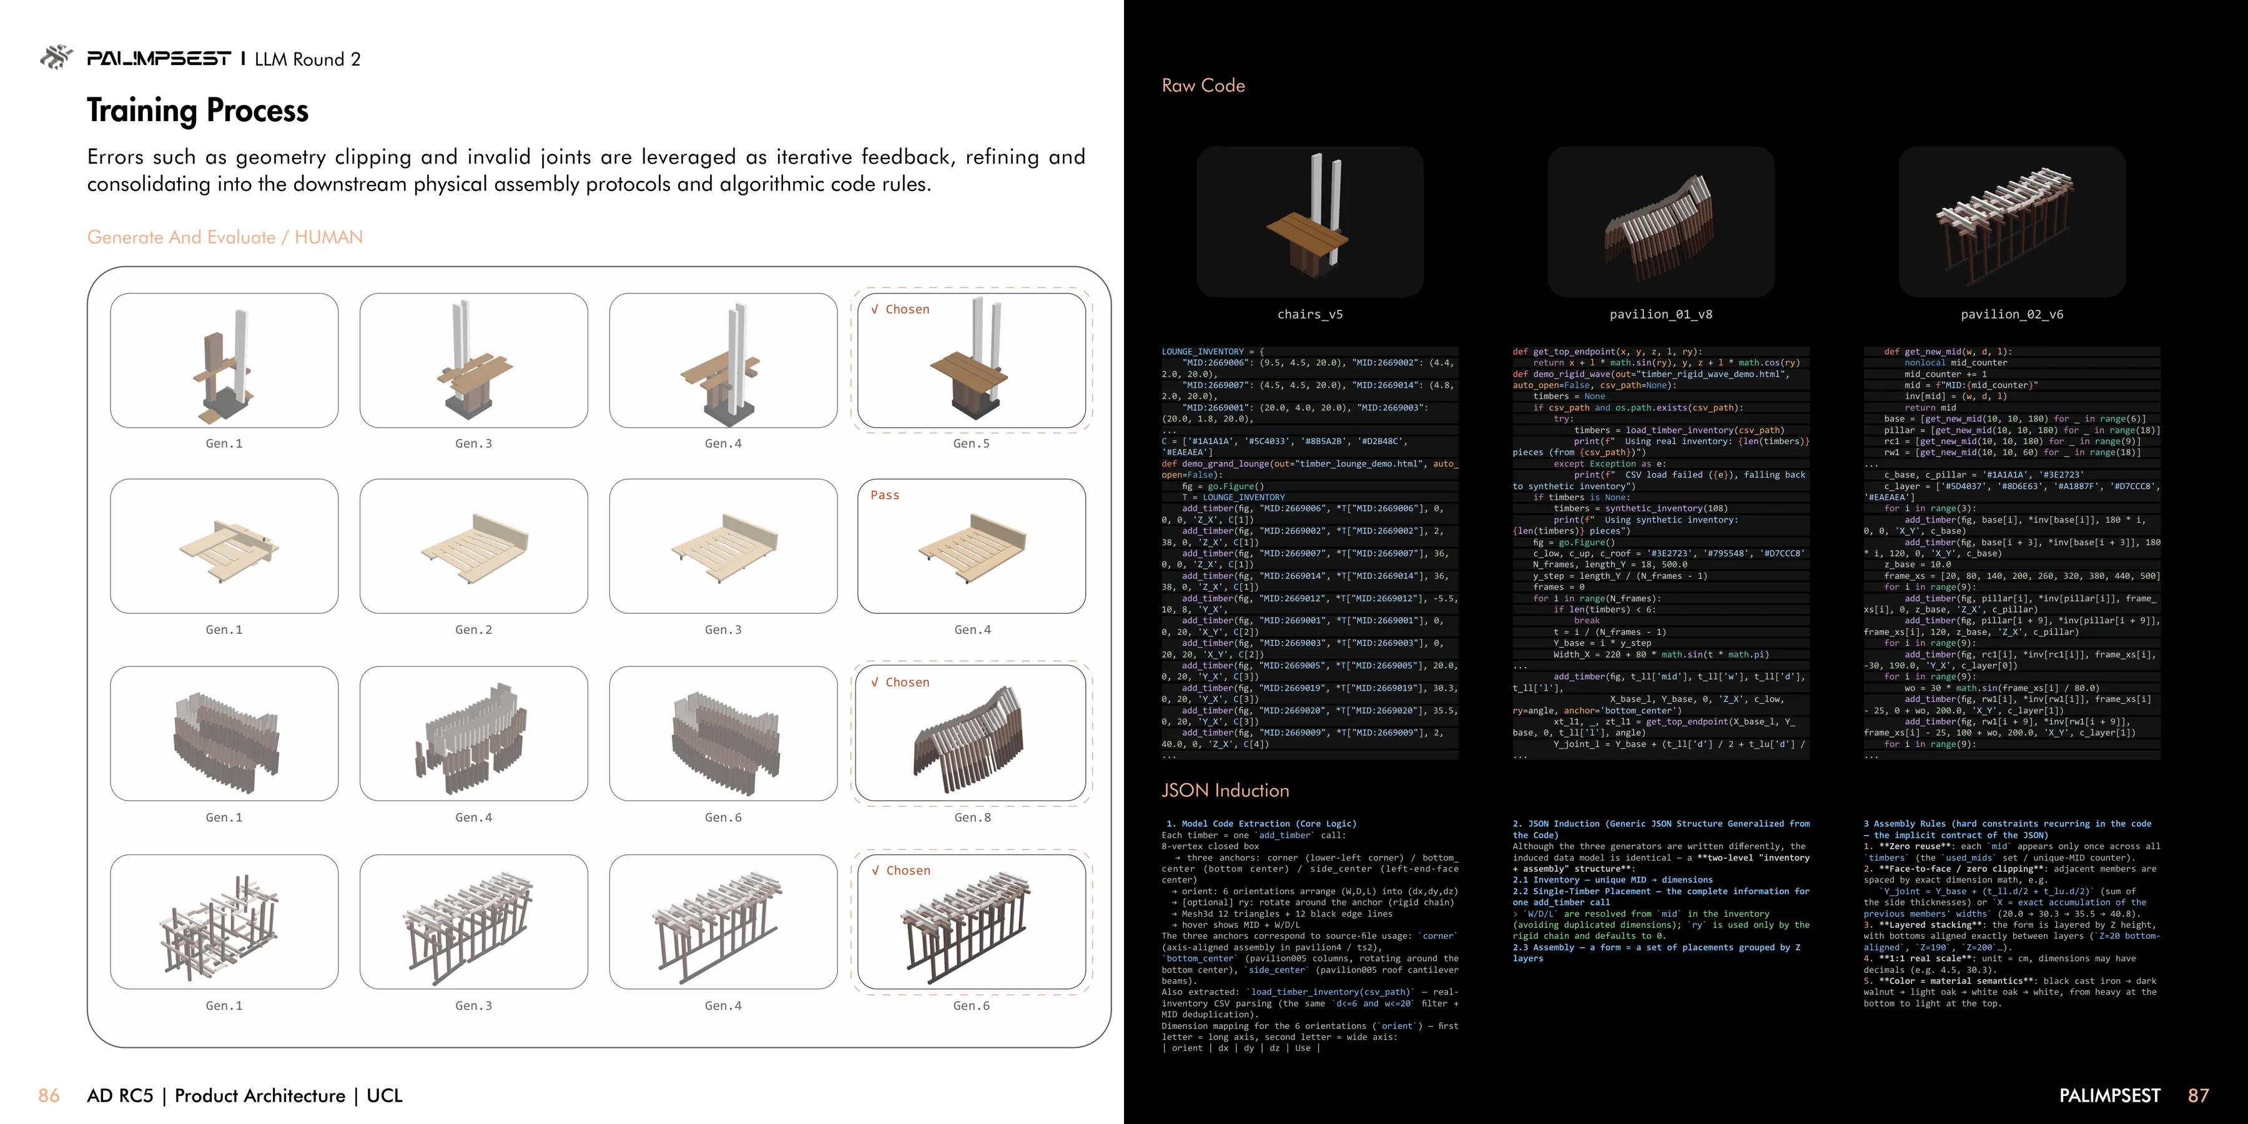The image size is (2248, 1124).
Task: Select the bed Gen.2 thumbnail
Action: pyautogui.click(x=474, y=546)
